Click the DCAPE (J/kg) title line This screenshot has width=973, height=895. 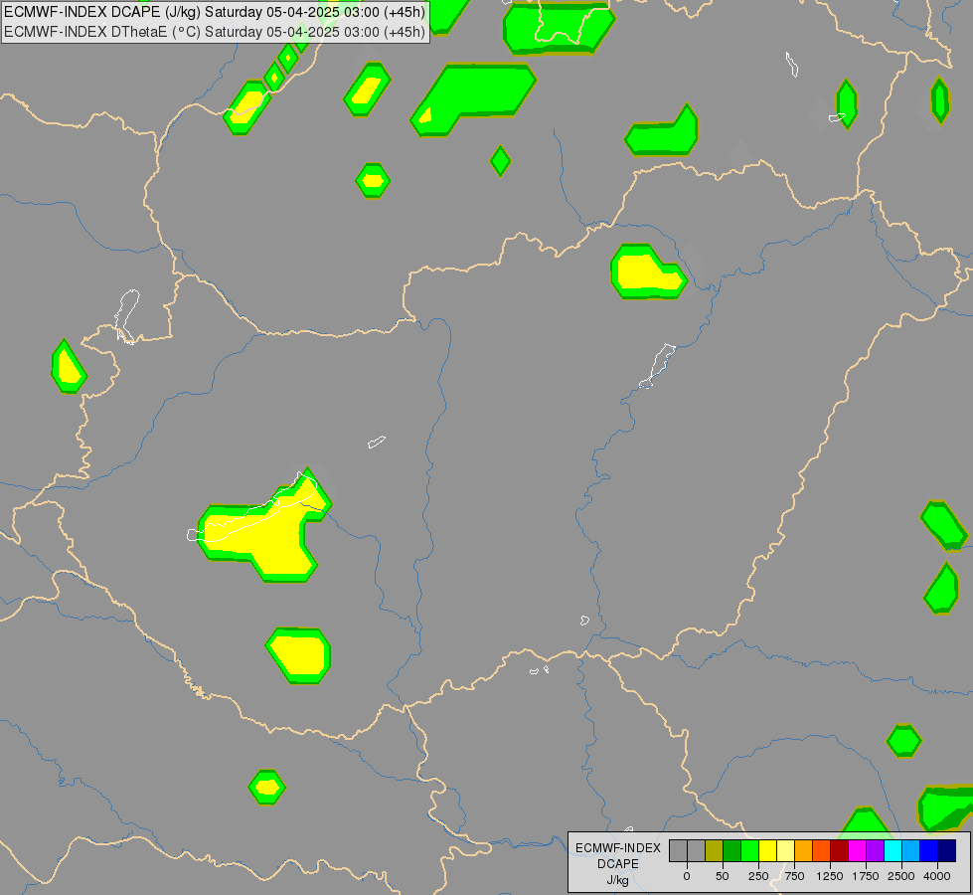click(215, 12)
